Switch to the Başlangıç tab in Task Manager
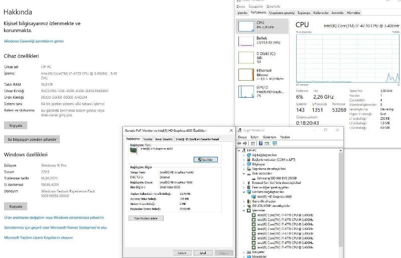This screenshot has width=401, height=258. [304, 13]
